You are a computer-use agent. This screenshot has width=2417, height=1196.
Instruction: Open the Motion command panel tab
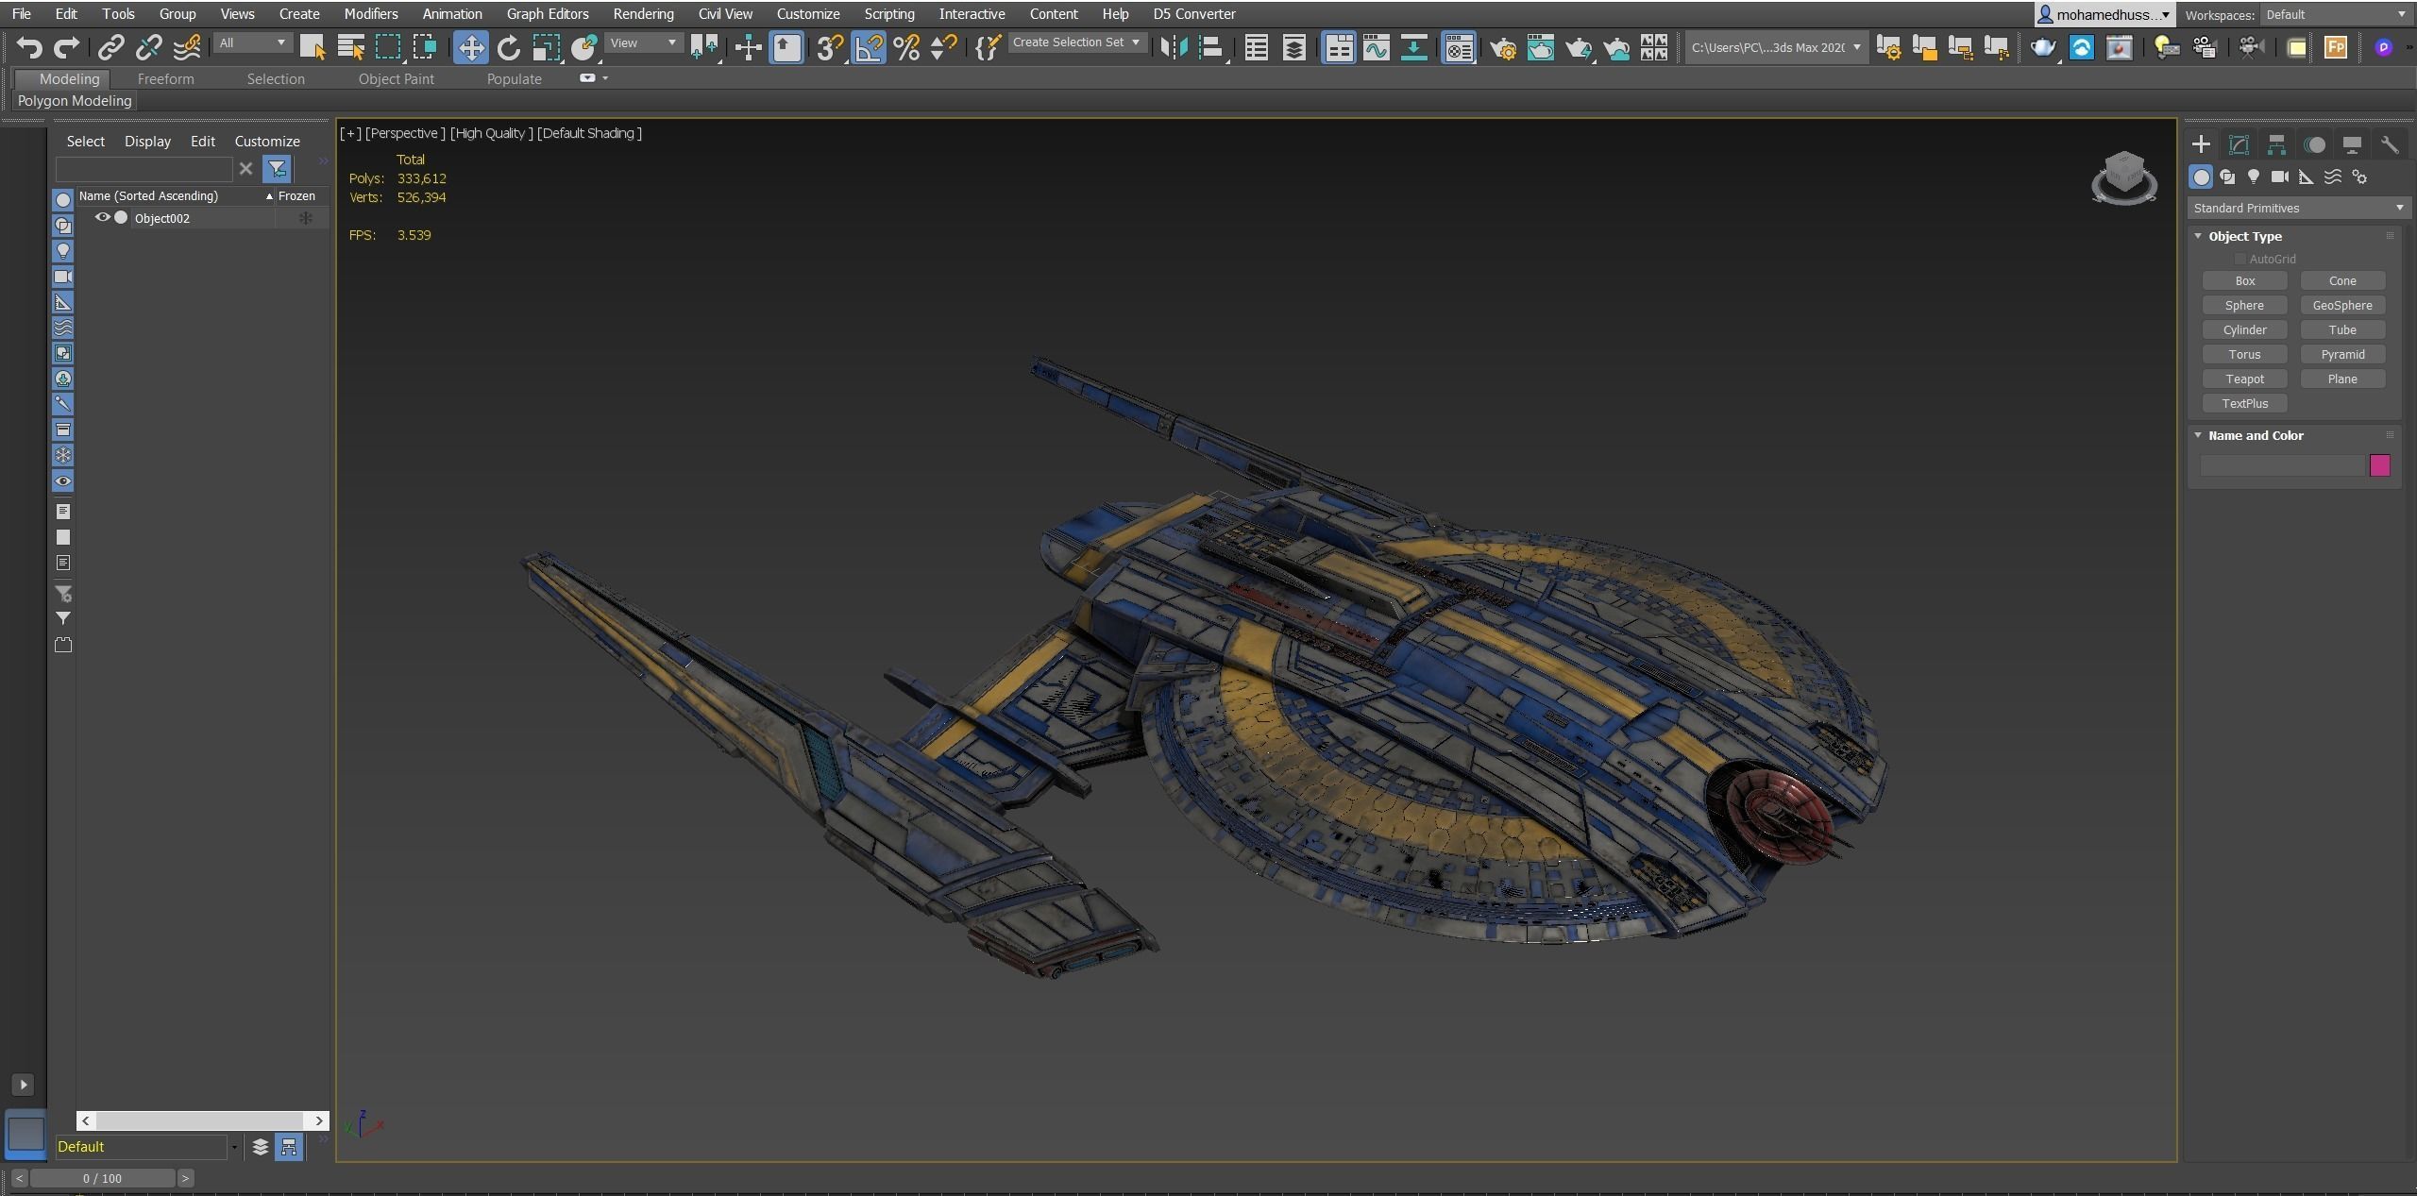(2314, 144)
